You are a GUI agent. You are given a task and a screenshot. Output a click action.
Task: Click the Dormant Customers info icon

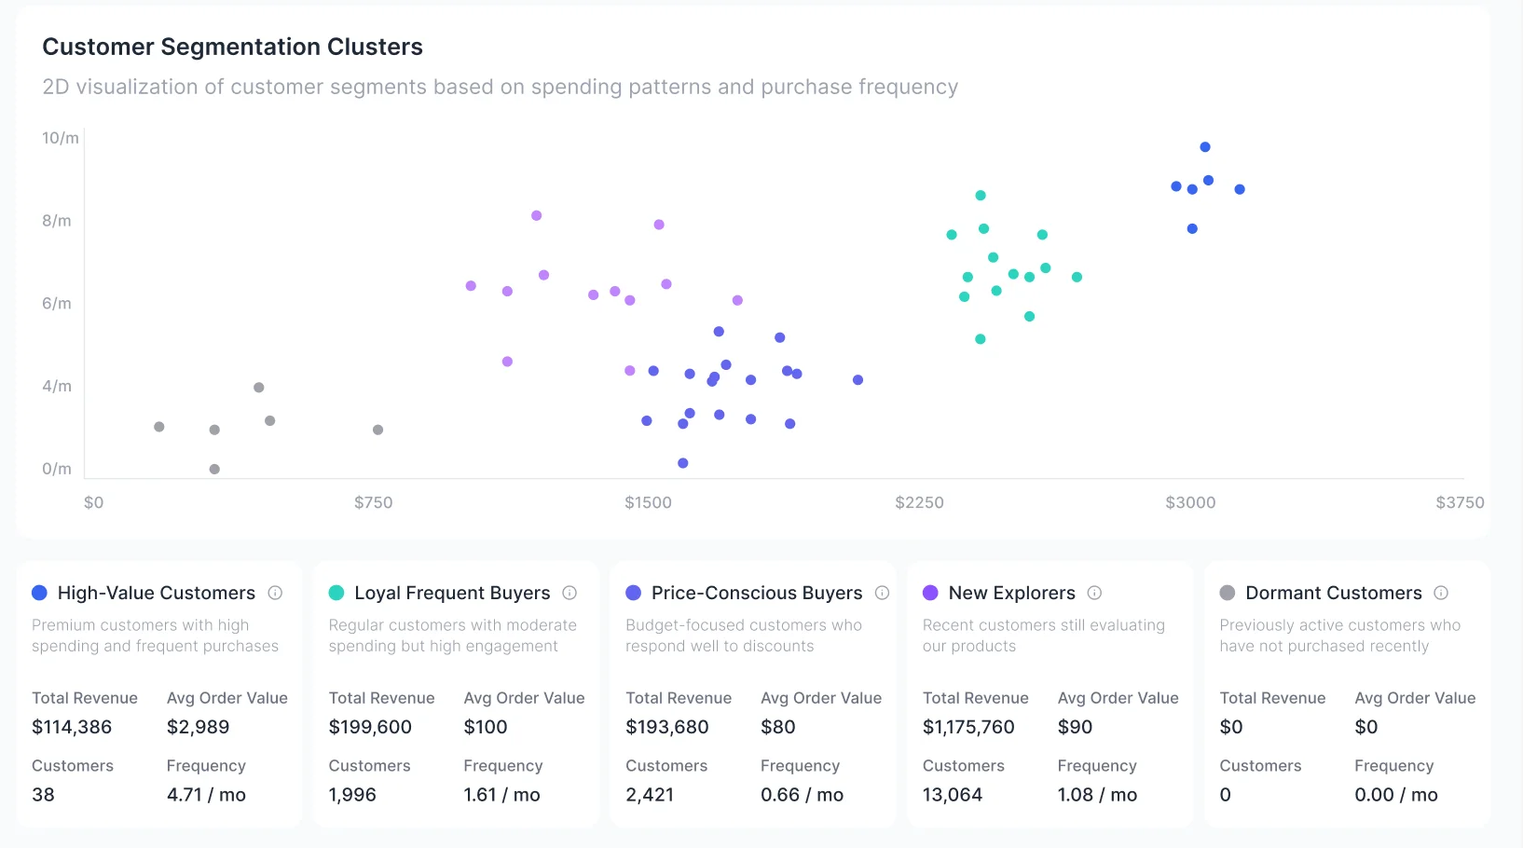(1441, 593)
